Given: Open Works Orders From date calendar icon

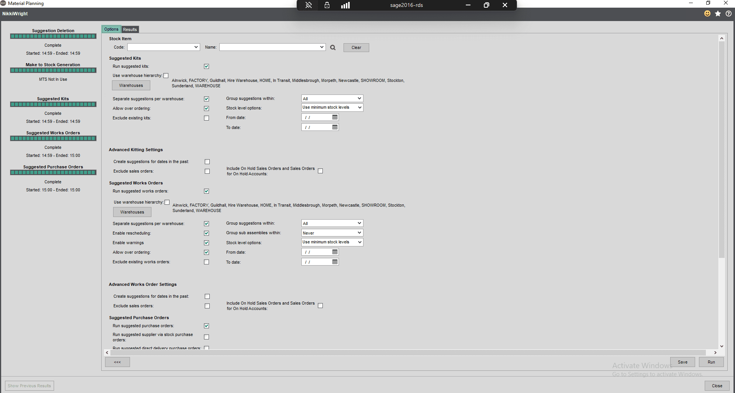Looking at the screenshot, I should 335,252.
